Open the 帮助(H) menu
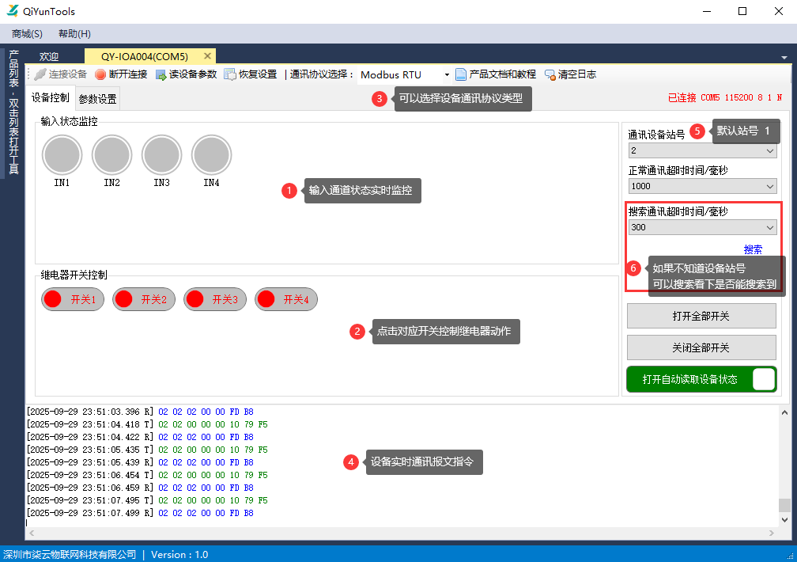This screenshot has height=562, width=797. (74, 34)
